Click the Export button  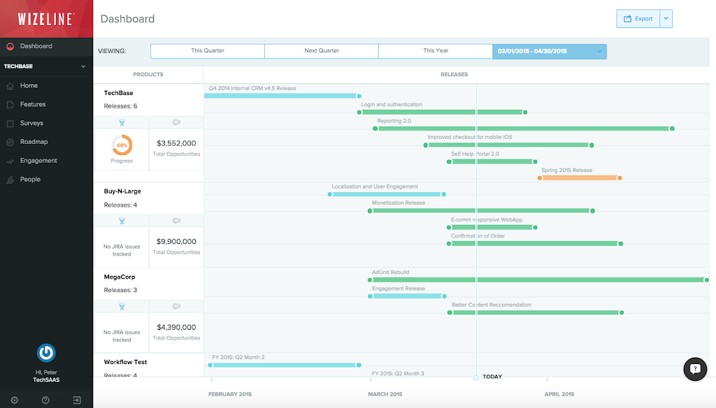click(638, 19)
